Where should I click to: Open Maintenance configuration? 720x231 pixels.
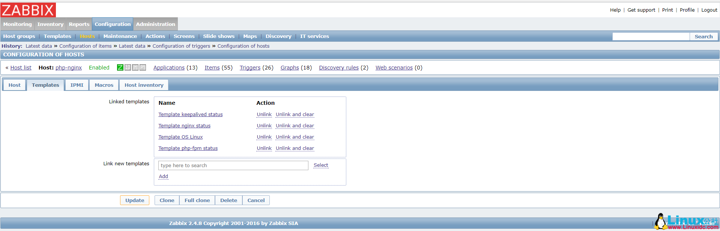point(120,36)
